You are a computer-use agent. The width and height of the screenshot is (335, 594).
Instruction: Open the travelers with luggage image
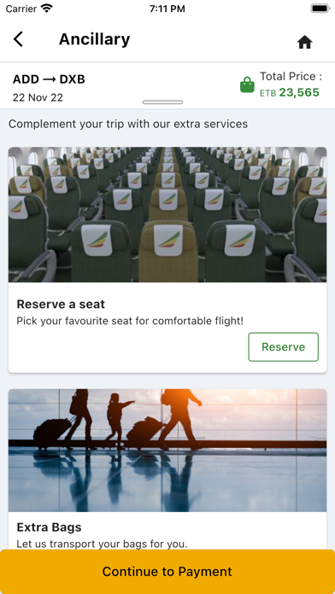point(167,451)
